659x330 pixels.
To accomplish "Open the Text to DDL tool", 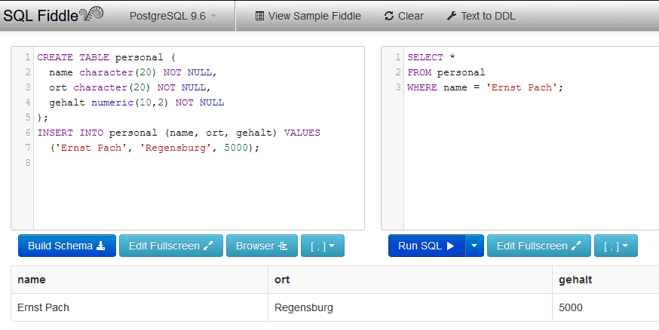I will (481, 16).
